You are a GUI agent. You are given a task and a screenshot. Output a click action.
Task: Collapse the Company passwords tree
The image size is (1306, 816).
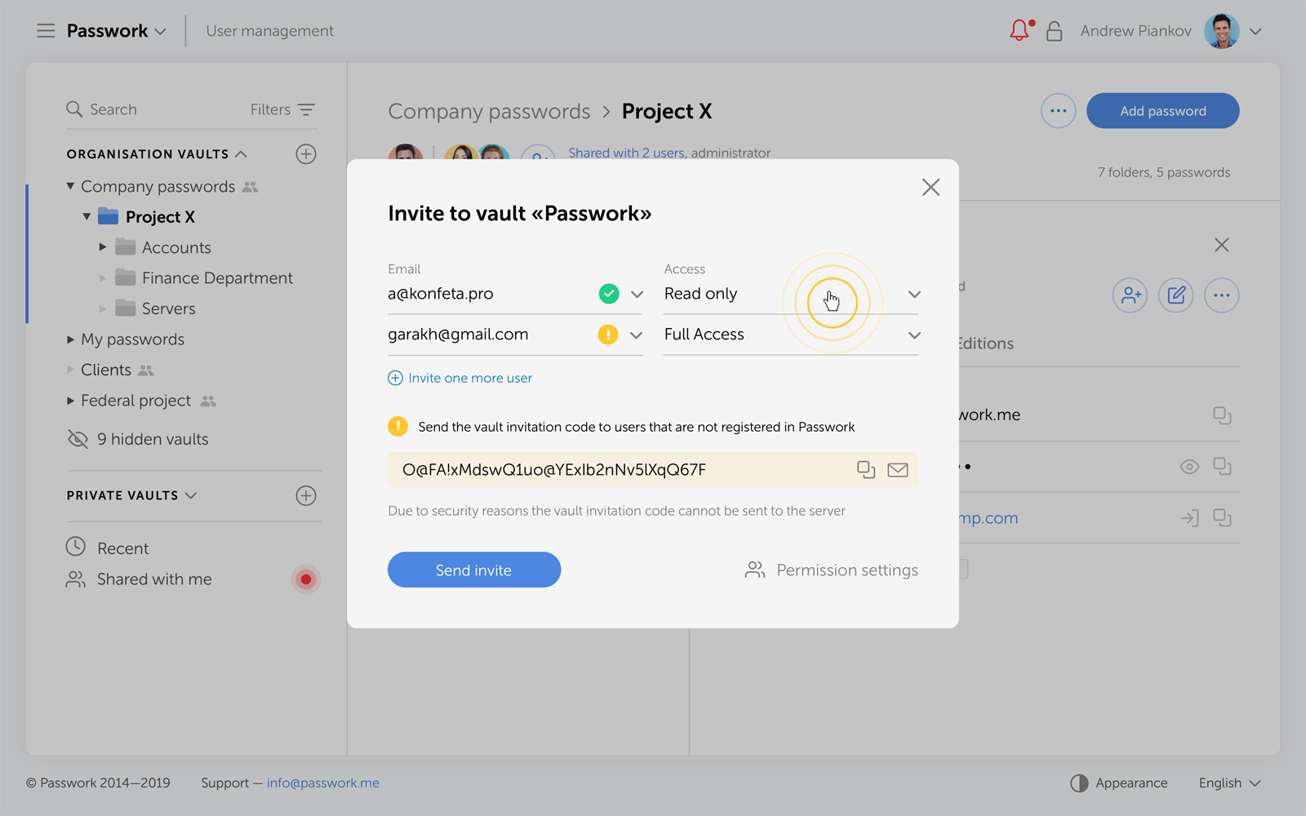click(70, 186)
